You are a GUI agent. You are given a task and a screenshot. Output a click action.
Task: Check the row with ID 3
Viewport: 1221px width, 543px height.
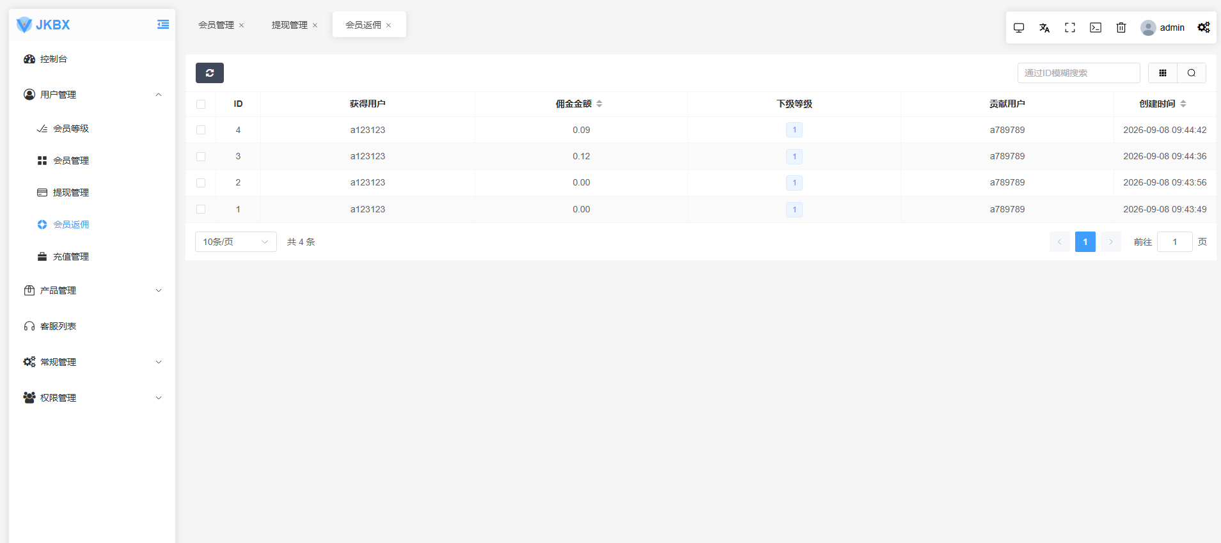tap(201, 157)
